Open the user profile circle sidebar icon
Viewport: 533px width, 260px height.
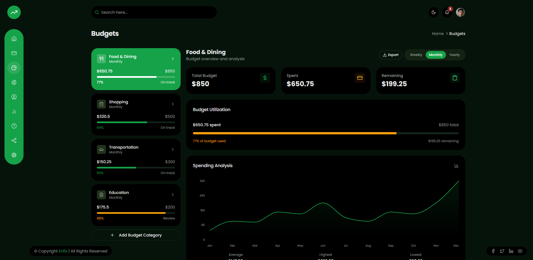(x=14, y=97)
